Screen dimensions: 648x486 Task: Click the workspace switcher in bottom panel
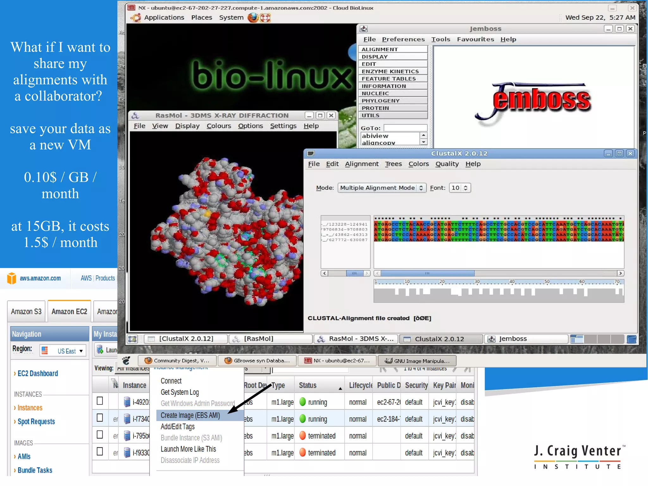(597, 339)
